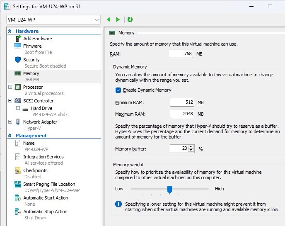Collapse the Hardware section header
The image size is (285, 226).
[x=10, y=31]
